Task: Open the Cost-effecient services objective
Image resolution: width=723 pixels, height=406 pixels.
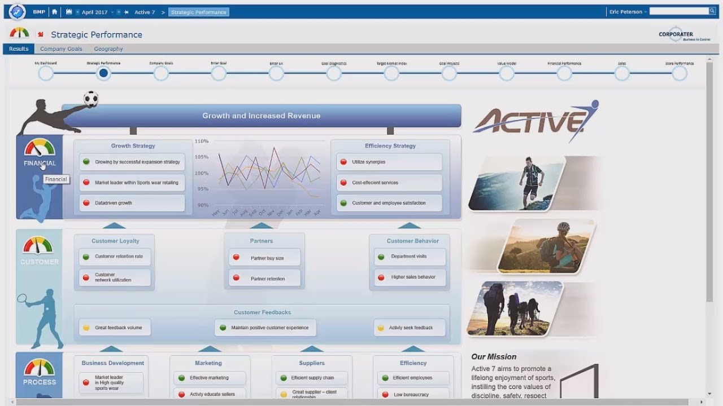Action: pyautogui.click(x=389, y=183)
